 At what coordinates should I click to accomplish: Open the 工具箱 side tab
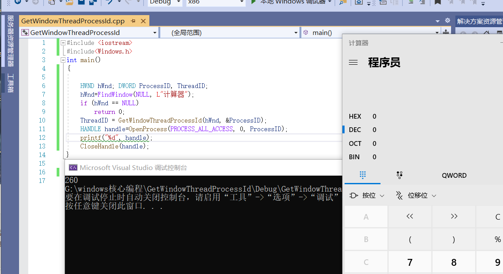pyautogui.click(x=10, y=83)
